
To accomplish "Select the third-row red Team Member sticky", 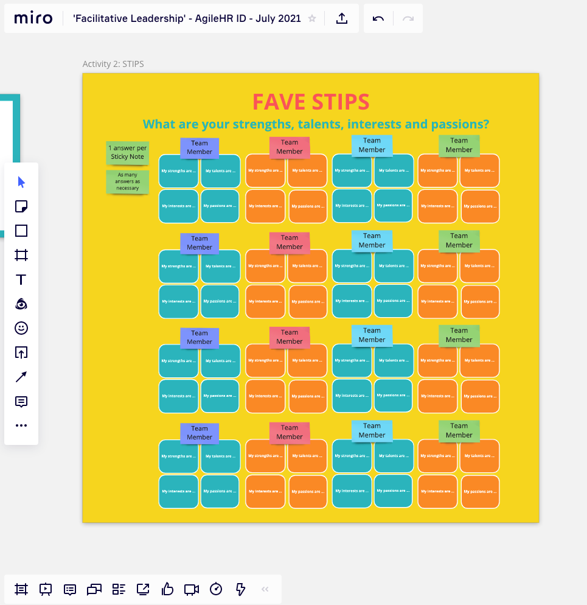I will (290, 337).
